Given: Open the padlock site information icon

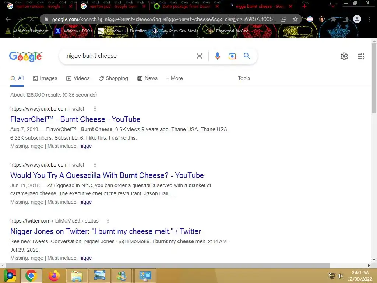Looking at the screenshot, I should click(46, 19).
